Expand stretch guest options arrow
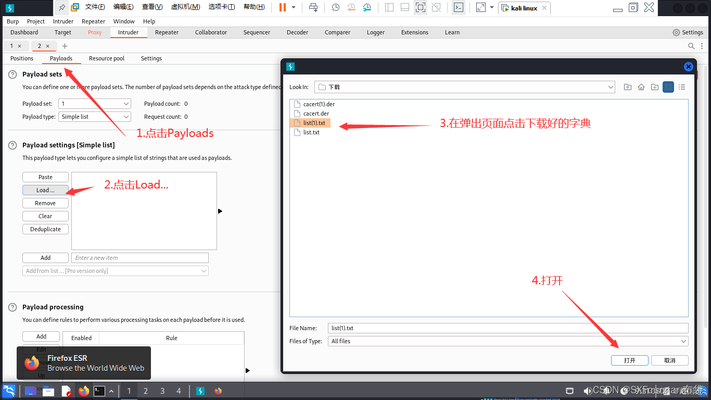The image size is (711, 400). tap(492, 7)
